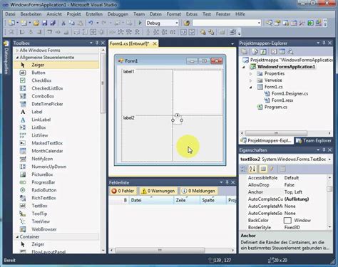The width and height of the screenshot is (338, 267).
Task: Open the Format menu
Action: point(173,14)
